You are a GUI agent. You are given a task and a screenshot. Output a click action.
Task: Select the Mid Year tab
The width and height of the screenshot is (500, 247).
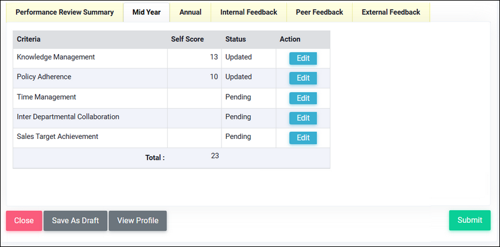click(x=146, y=12)
